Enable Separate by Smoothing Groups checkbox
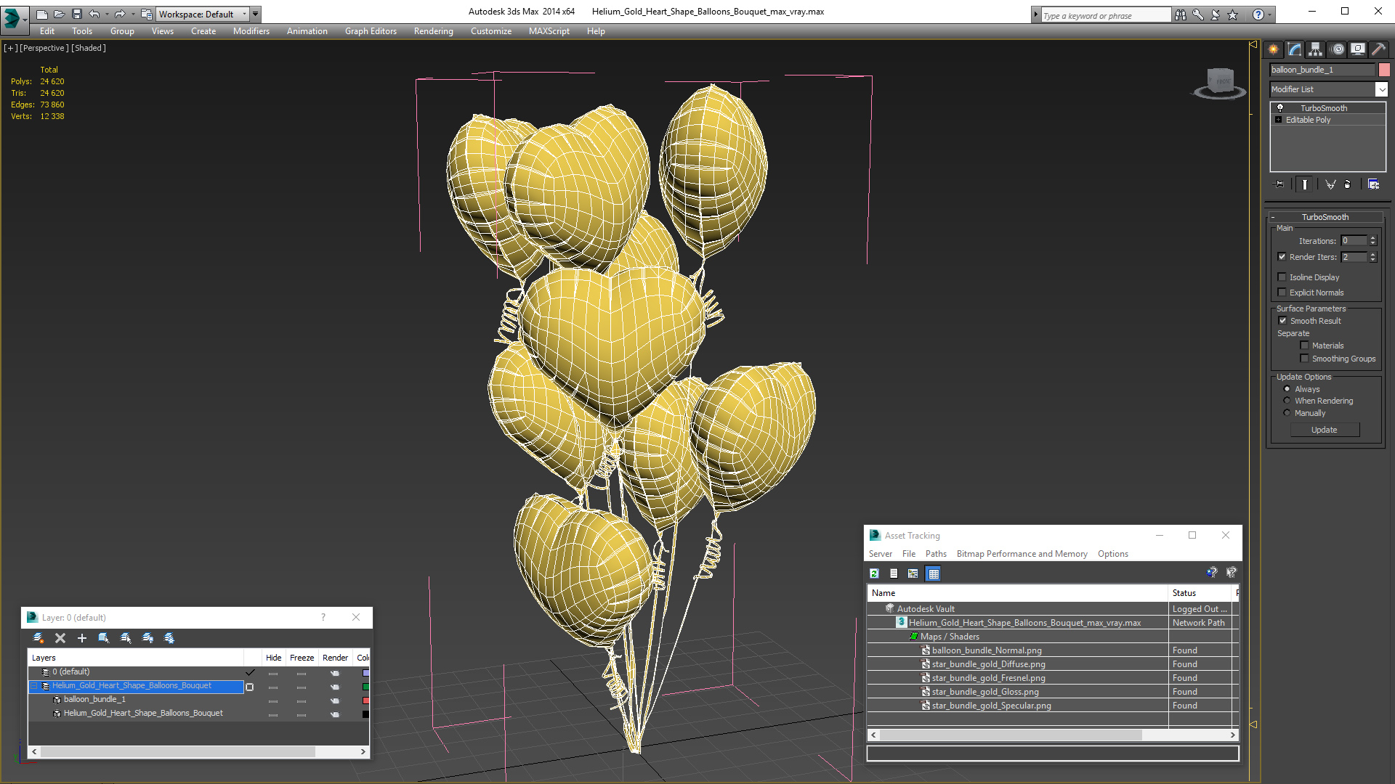 click(1304, 359)
